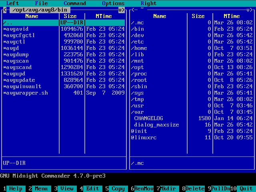Select the /tmp directory
This screenshot has height=192, width=256.
click(192, 99)
